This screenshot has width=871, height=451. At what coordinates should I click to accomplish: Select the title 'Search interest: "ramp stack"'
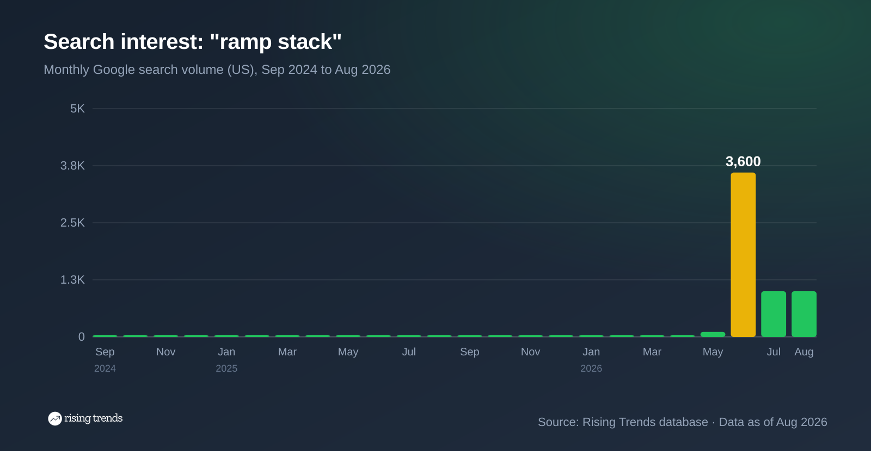click(193, 42)
